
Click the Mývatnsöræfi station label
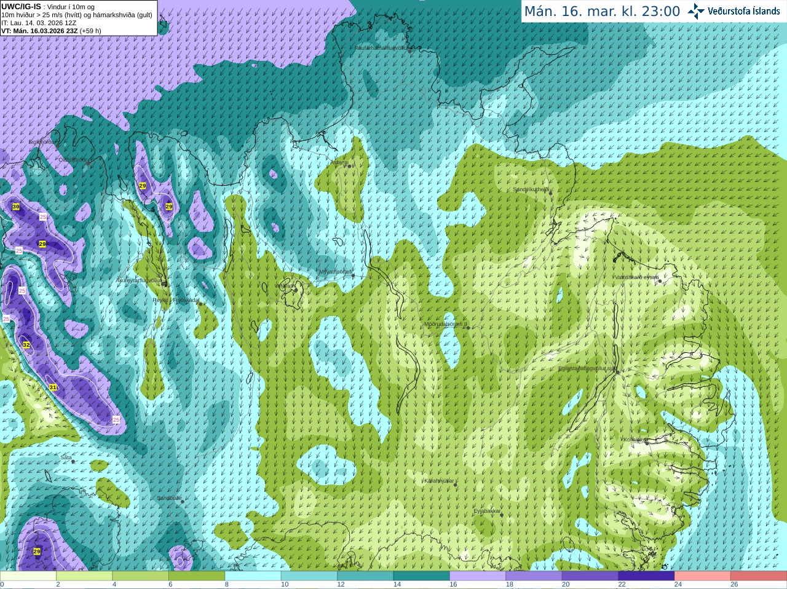click(335, 272)
